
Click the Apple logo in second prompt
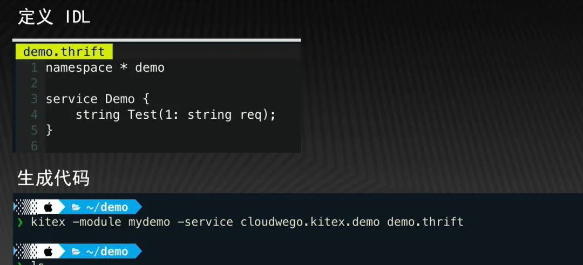pos(49,252)
